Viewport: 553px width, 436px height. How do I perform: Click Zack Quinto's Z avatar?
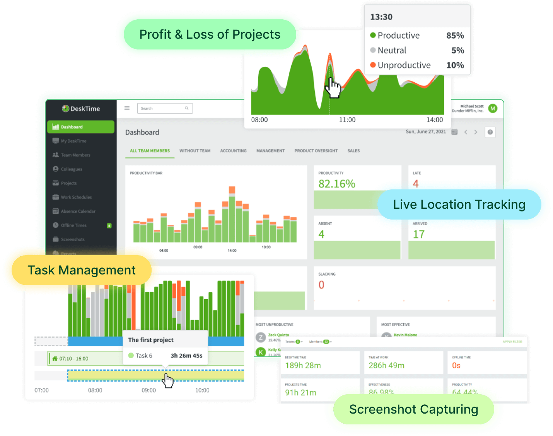[x=261, y=337]
